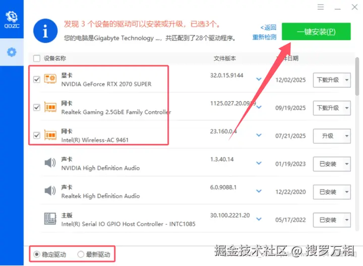
Task: Click the date 01/19/2023
Action: pyautogui.click(x=290, y=164)
